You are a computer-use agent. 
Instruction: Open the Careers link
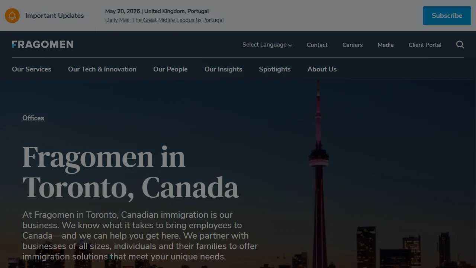353,45
